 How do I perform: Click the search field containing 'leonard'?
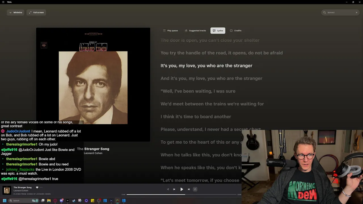coord(340,12)
